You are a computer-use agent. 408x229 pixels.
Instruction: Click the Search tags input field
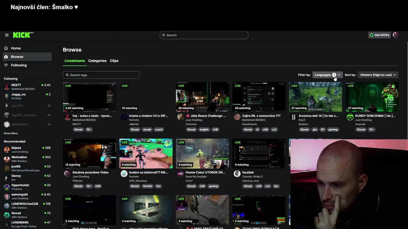[x=101, y=75]
